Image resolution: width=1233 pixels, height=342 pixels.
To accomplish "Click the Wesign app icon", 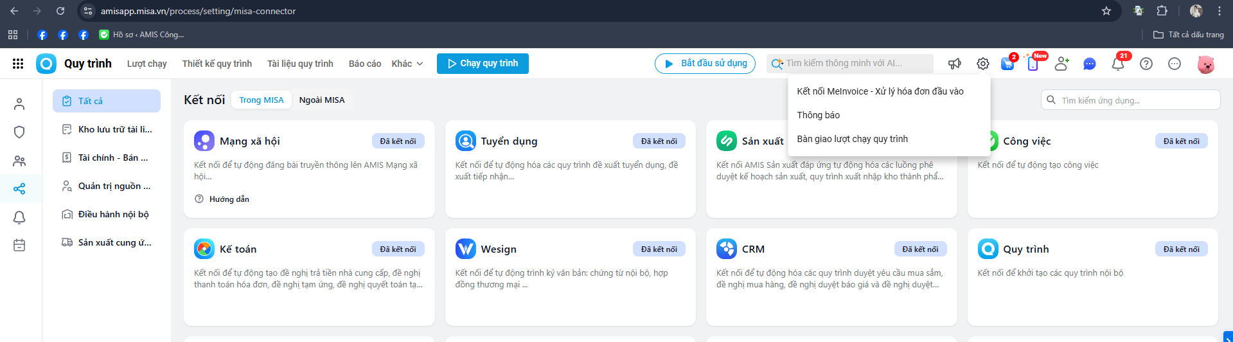I will 466,249.
